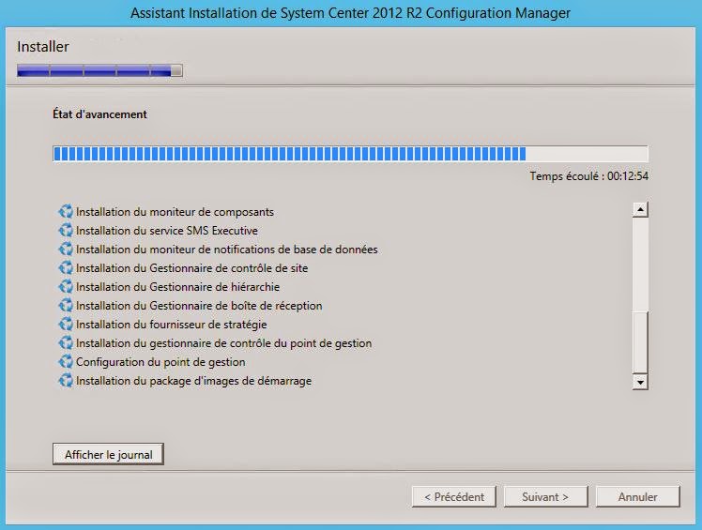
Task: Continue with the Suivant button
Action: click(546, 497)
